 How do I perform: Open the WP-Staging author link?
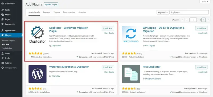(x=150, y=46)
